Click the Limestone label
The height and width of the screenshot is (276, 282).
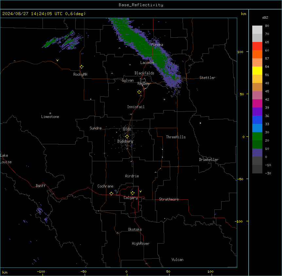(x=50, y=117)
